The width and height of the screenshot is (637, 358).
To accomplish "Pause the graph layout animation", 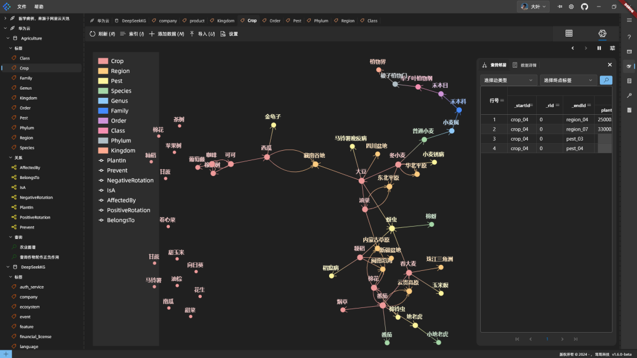I will 599,48.
